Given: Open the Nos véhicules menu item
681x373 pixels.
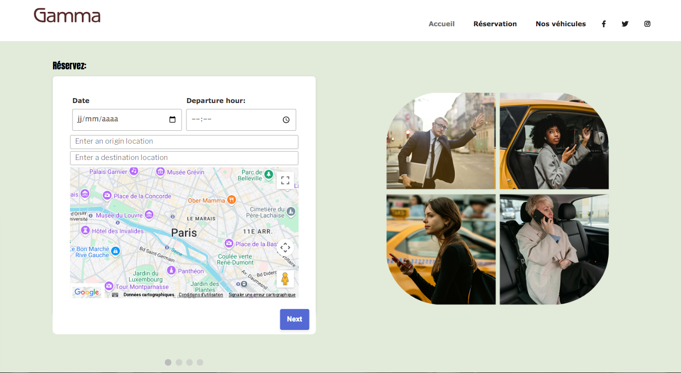Looking at the screenshot, I should [x=560, y=24].
